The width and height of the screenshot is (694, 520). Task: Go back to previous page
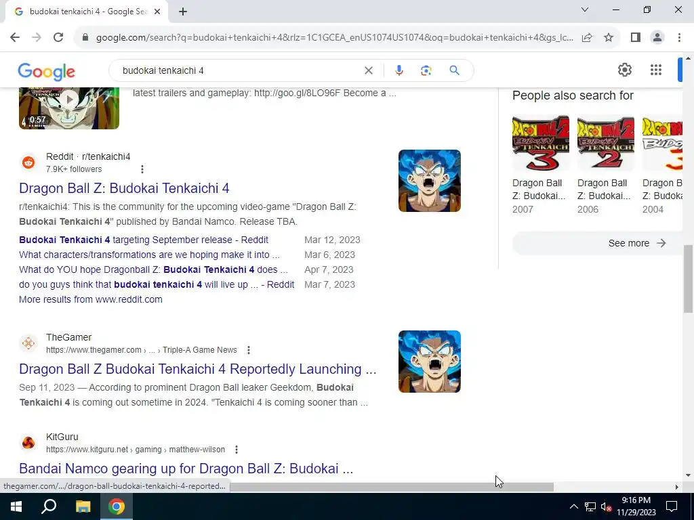(x=15, y=38)
